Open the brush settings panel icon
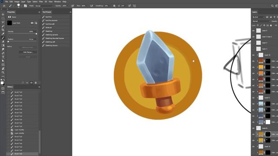278x156 pixels. [25, 6]
